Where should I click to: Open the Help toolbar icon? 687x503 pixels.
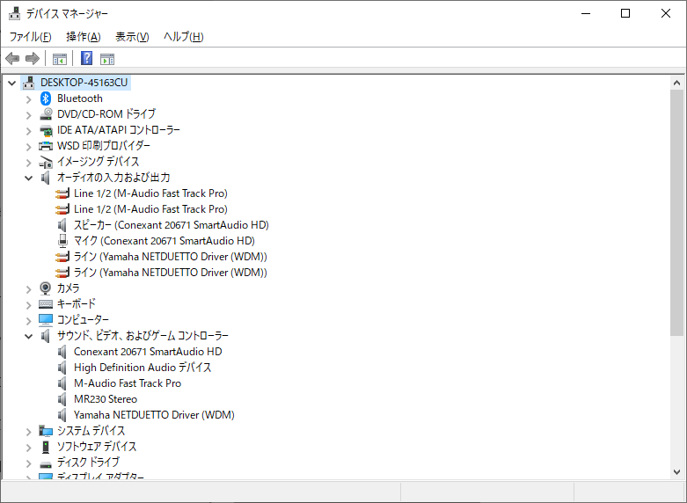coord(87,58)
